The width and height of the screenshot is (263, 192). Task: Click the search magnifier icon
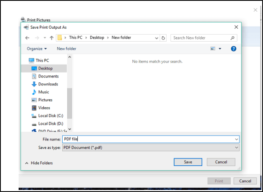[x=232, y=38]
